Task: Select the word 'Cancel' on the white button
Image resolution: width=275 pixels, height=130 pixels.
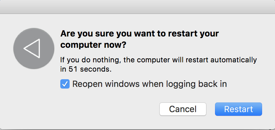Action: point(183,109)
